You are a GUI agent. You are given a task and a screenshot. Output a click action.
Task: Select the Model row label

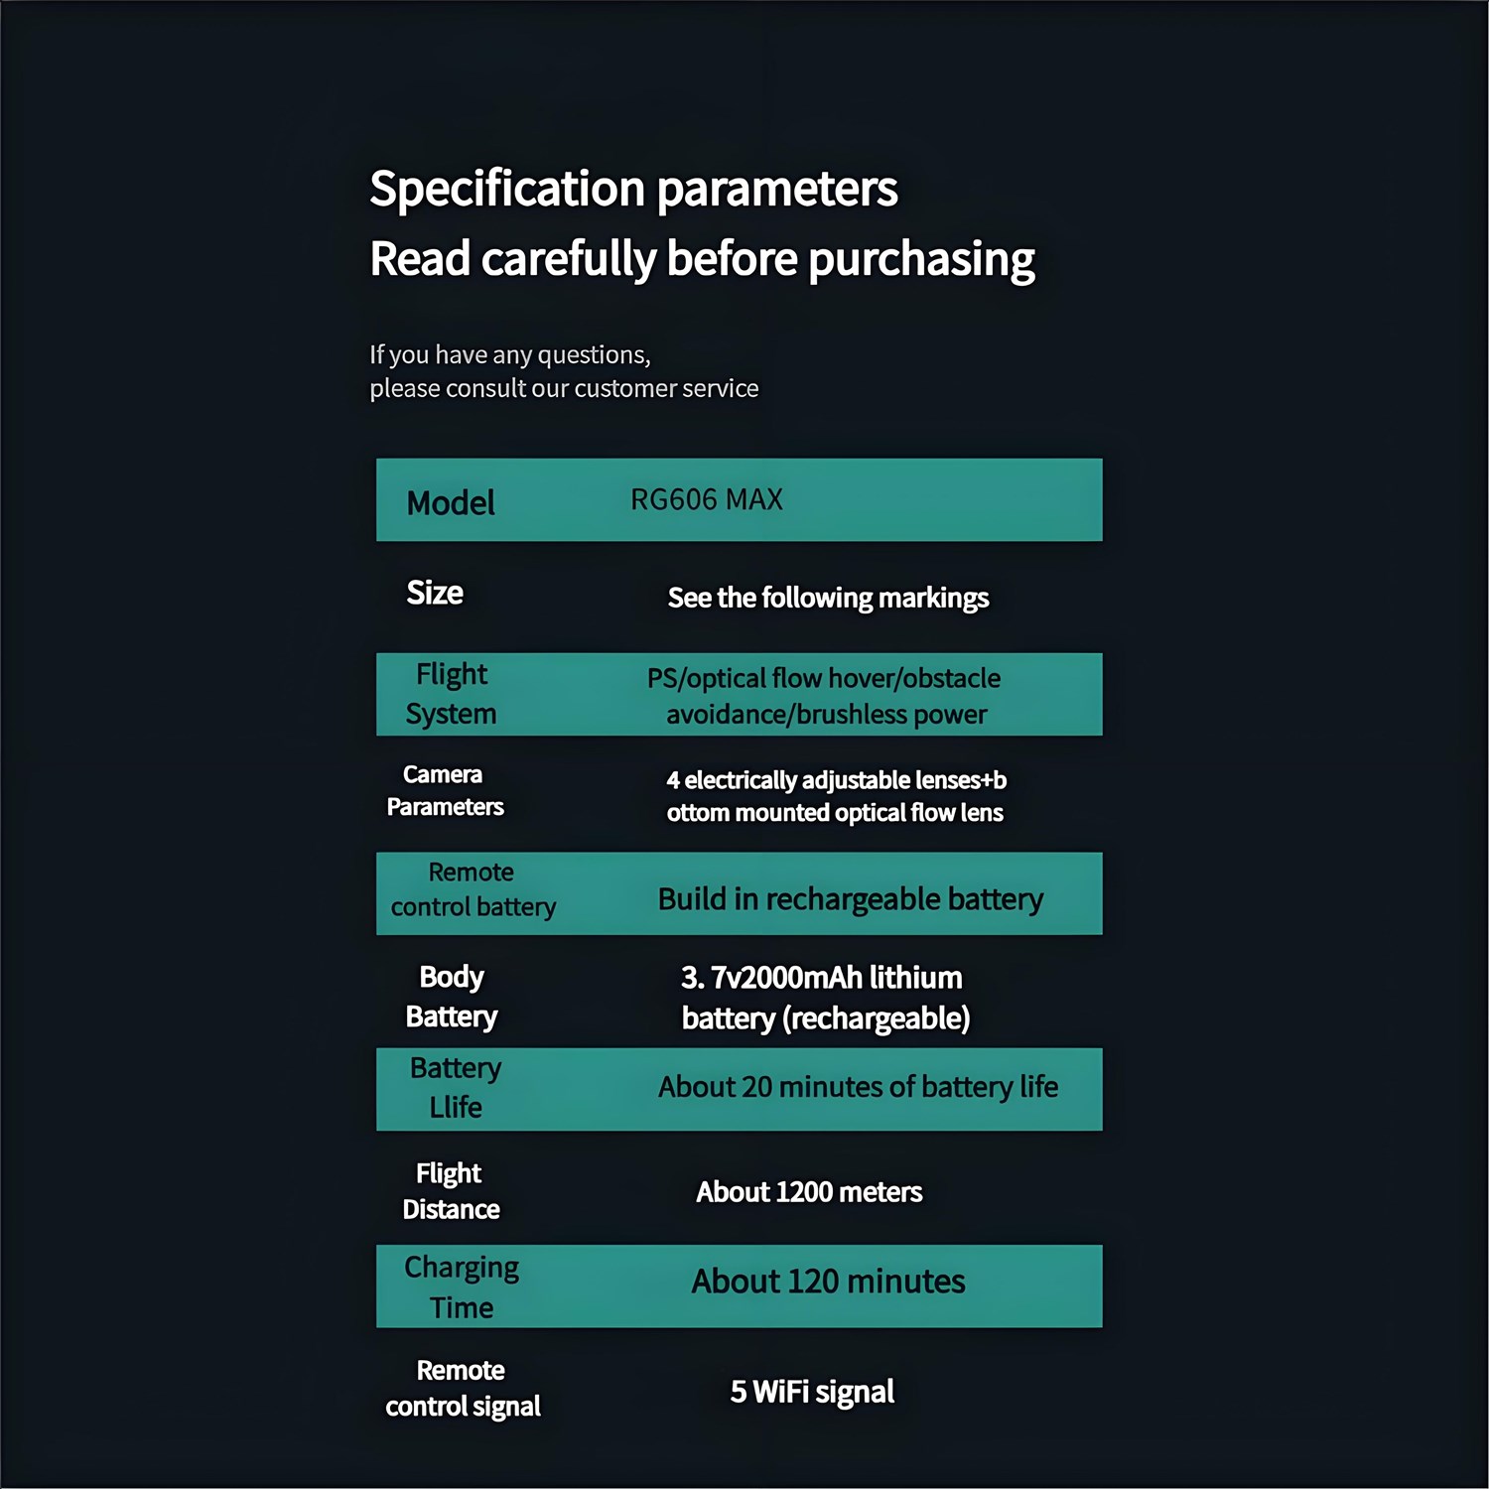pyautogui.click(x=451, y=502)
